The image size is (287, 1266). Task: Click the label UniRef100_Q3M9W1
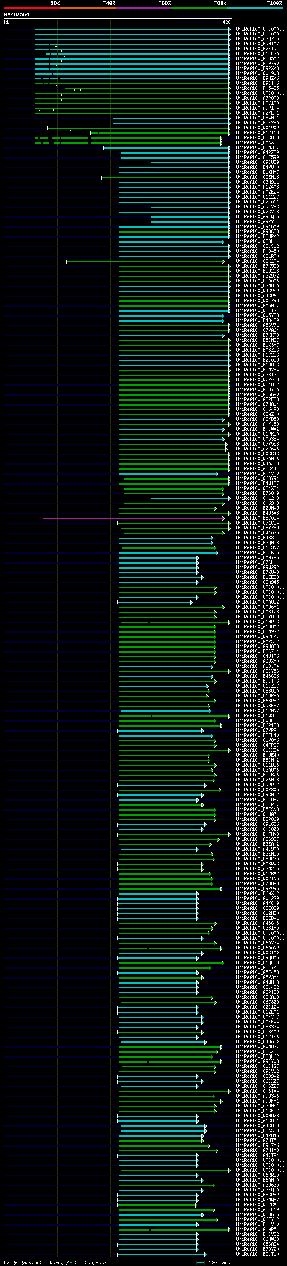tap(257, 182)
